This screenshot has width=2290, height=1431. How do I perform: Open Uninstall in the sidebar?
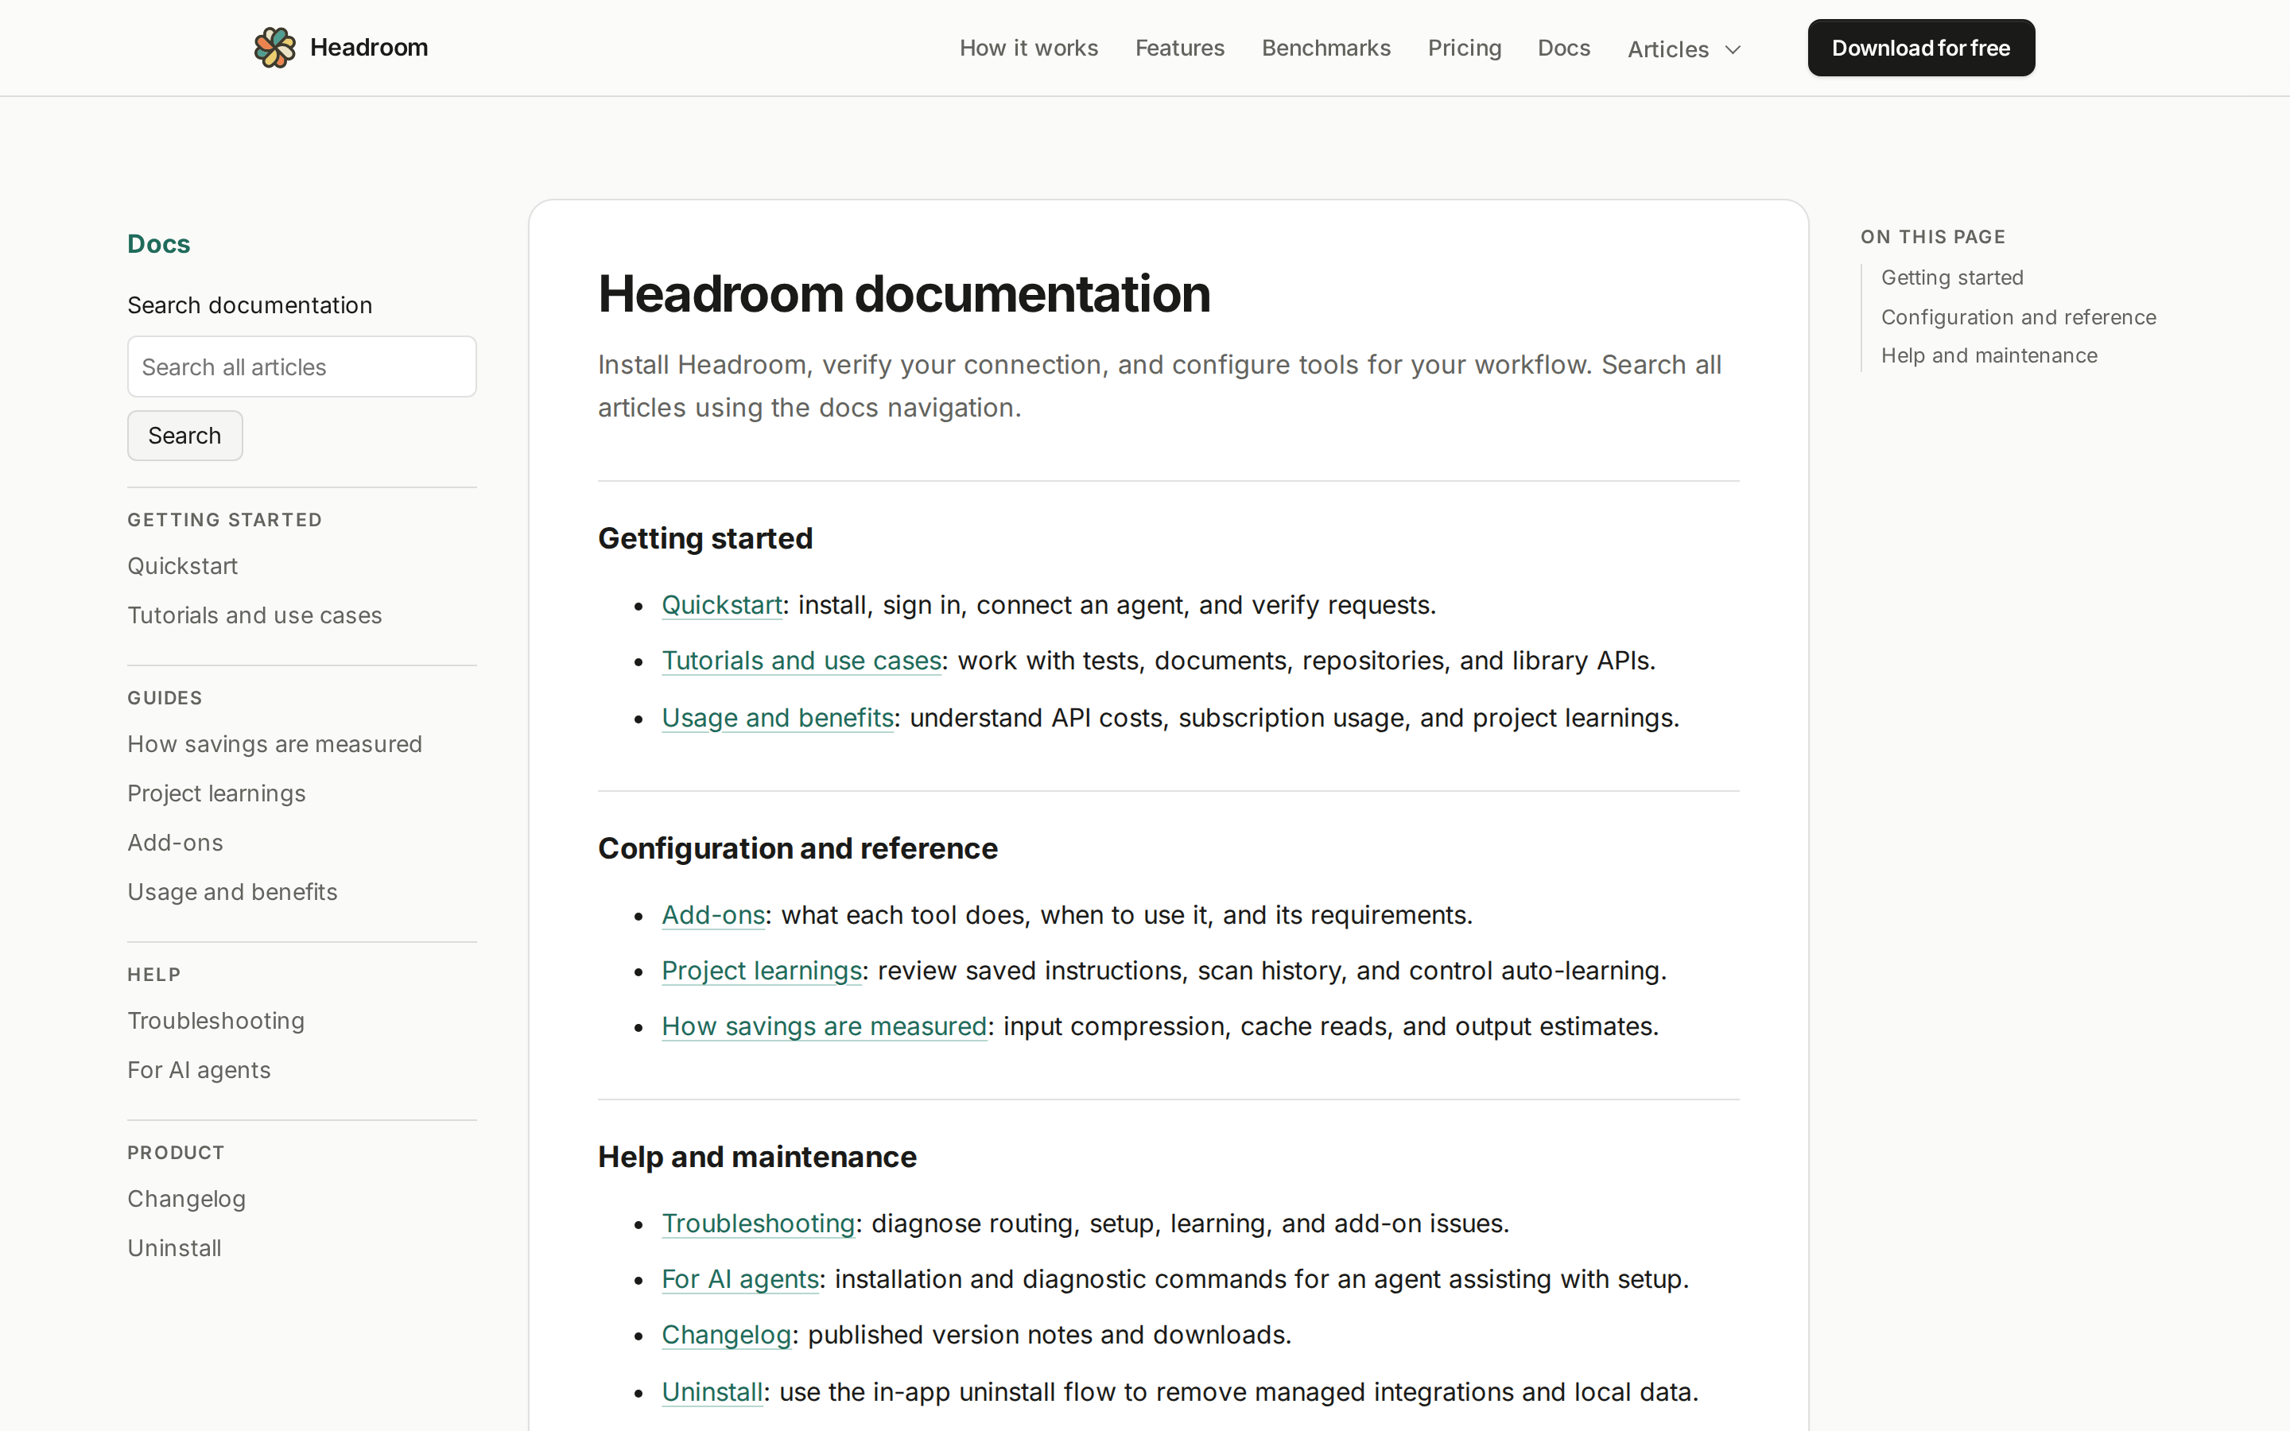(174, 1247)
